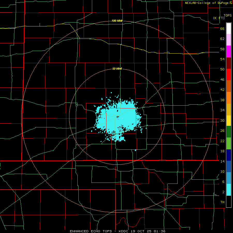The image size is (233, 233).
Task: Click the light green legend swatch
Action: (229, 143)
